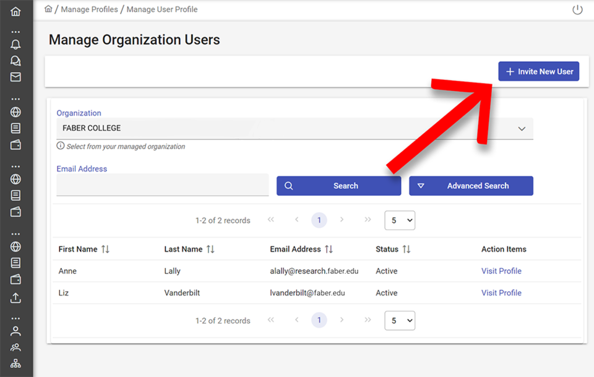The height and width of the screenshot is (377, 594).
Task: Click the breadcrumb home icon
Action: (48, 9)
